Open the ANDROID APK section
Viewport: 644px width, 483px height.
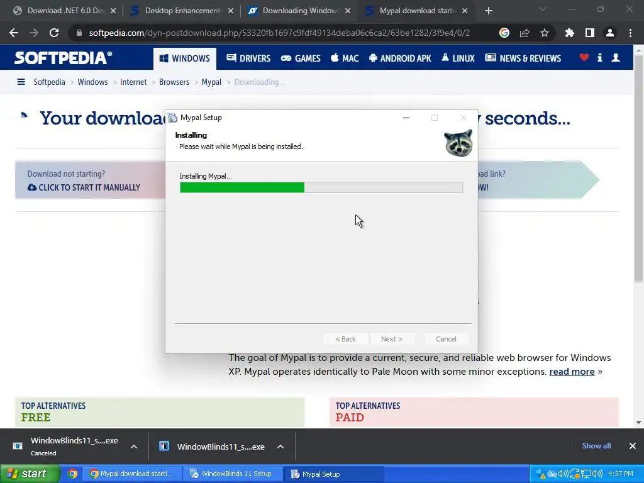pos(401,58)
